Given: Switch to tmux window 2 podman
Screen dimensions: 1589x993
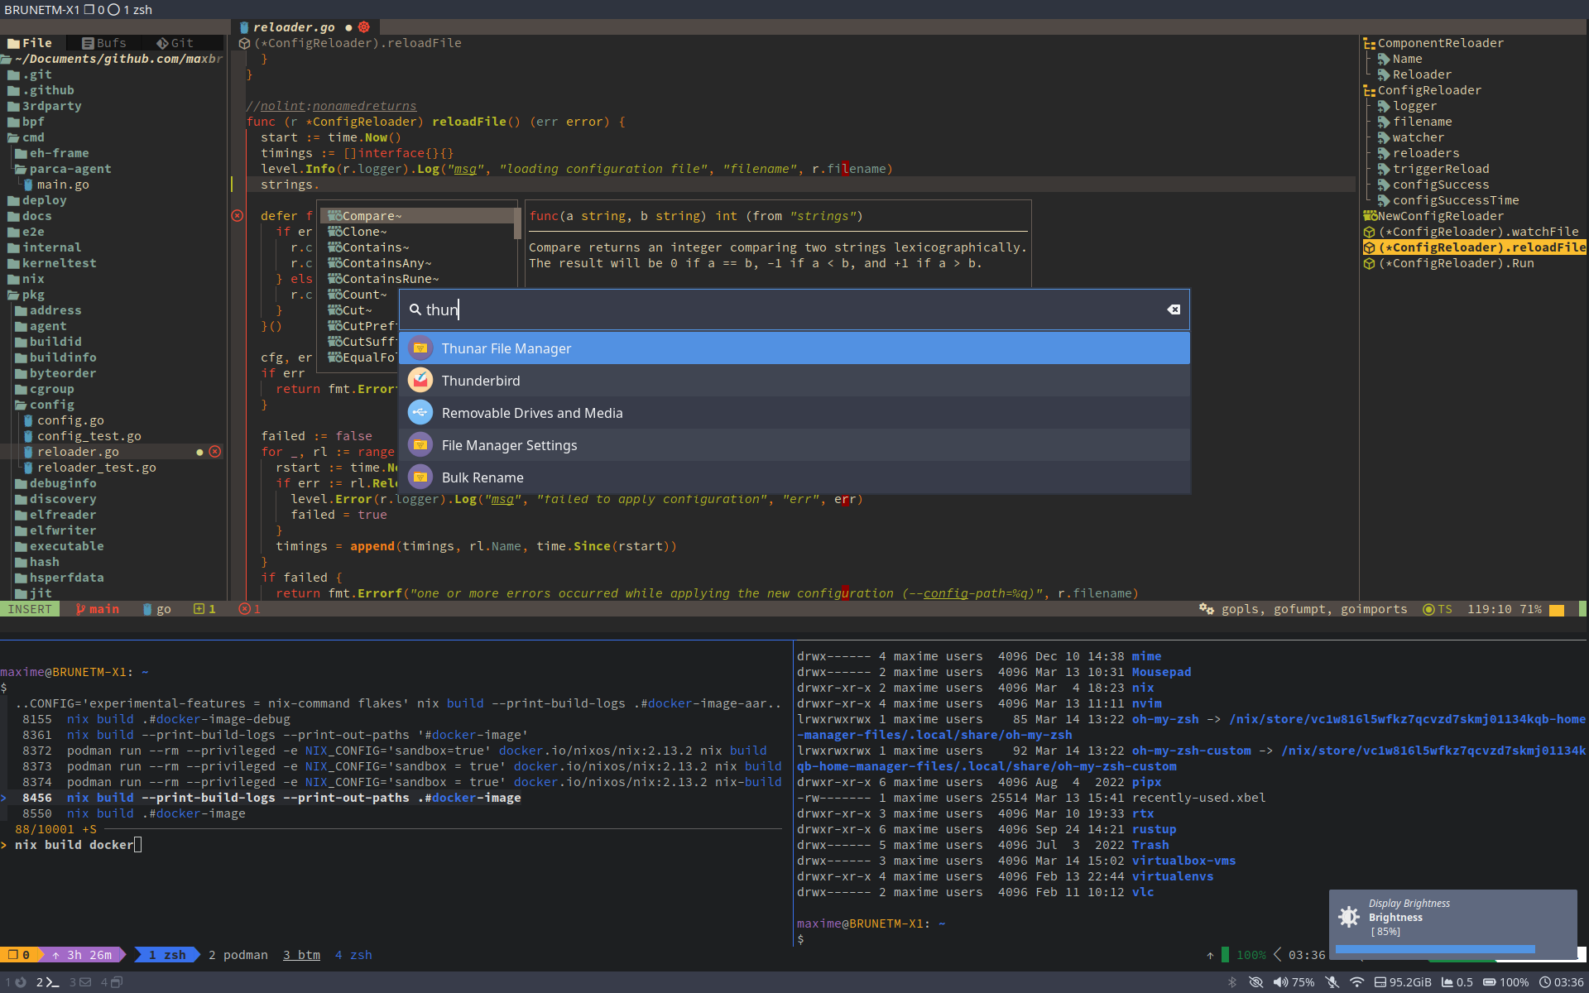Looking at the screenshot, I should tap(238, 955).
